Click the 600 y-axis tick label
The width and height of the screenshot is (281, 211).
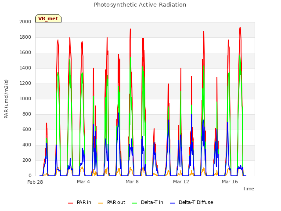27,130
